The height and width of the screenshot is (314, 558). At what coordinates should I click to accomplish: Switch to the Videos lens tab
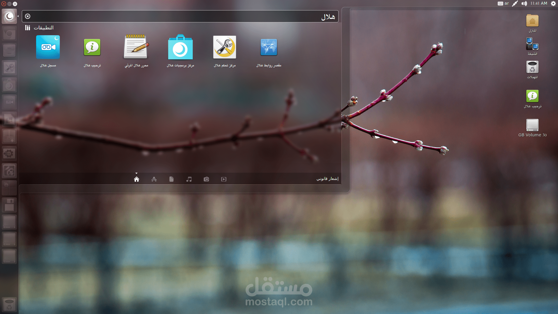pyautogui.click(x=224, y=179)
